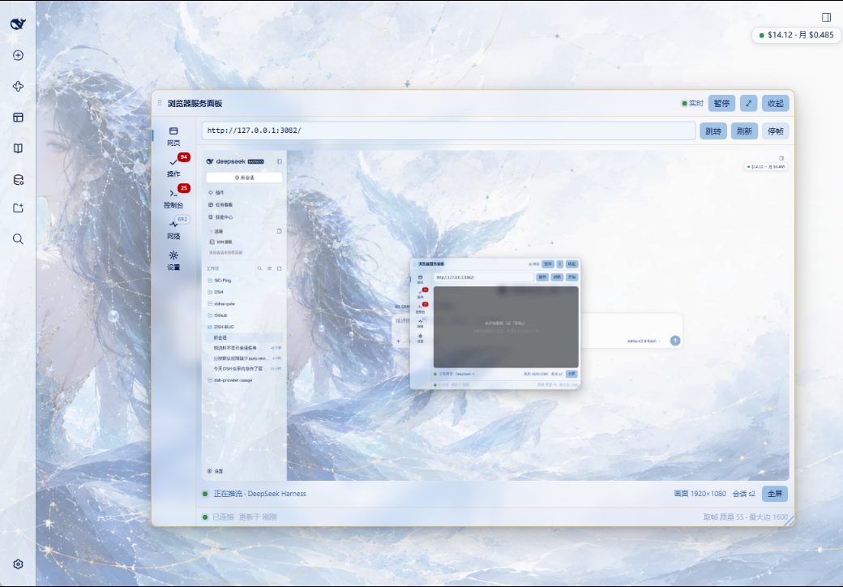
Task: Open the model selector dropdown beside send button
Action: tap(644, 341)
